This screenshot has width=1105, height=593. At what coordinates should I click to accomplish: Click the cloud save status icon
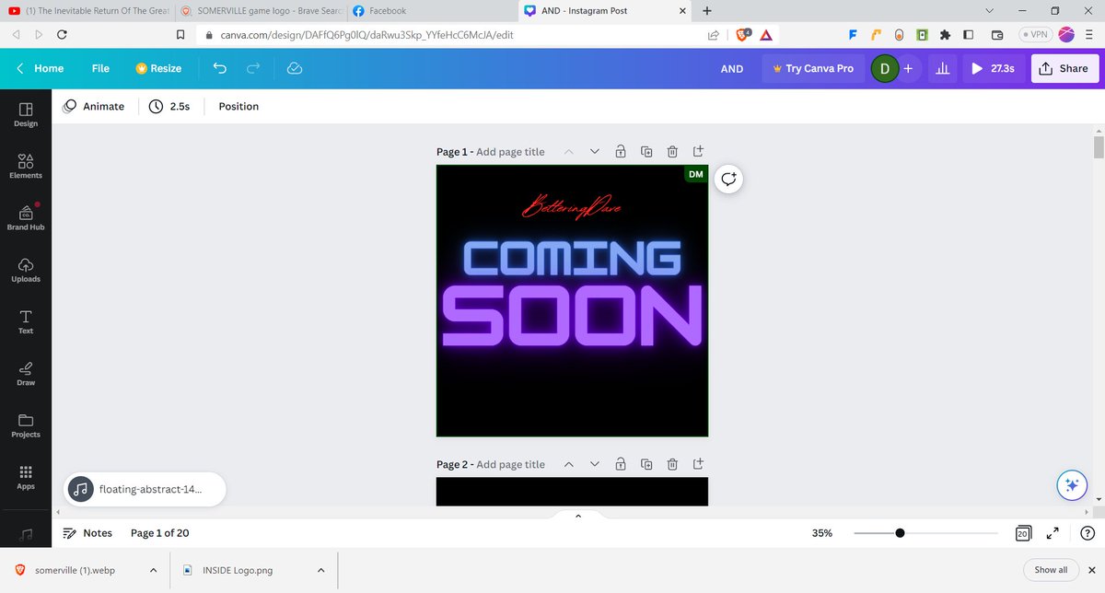tap(295, 68)
